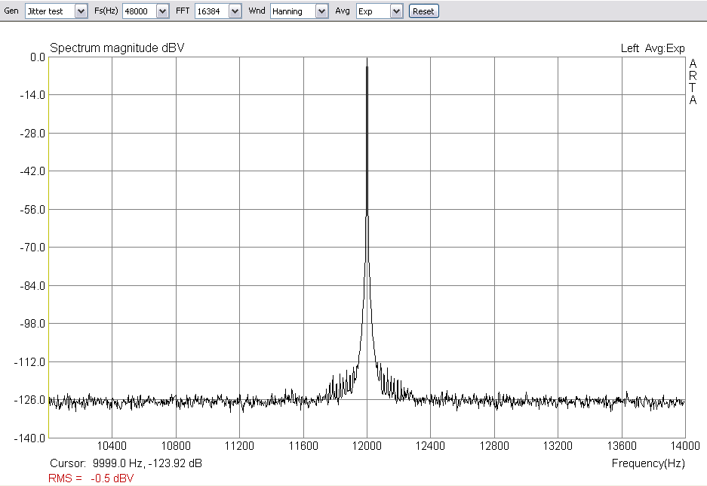This screenshot has height=486, width=707.
Task: Click the 11200 frequency axis label
Action: [x=239, y=446]
